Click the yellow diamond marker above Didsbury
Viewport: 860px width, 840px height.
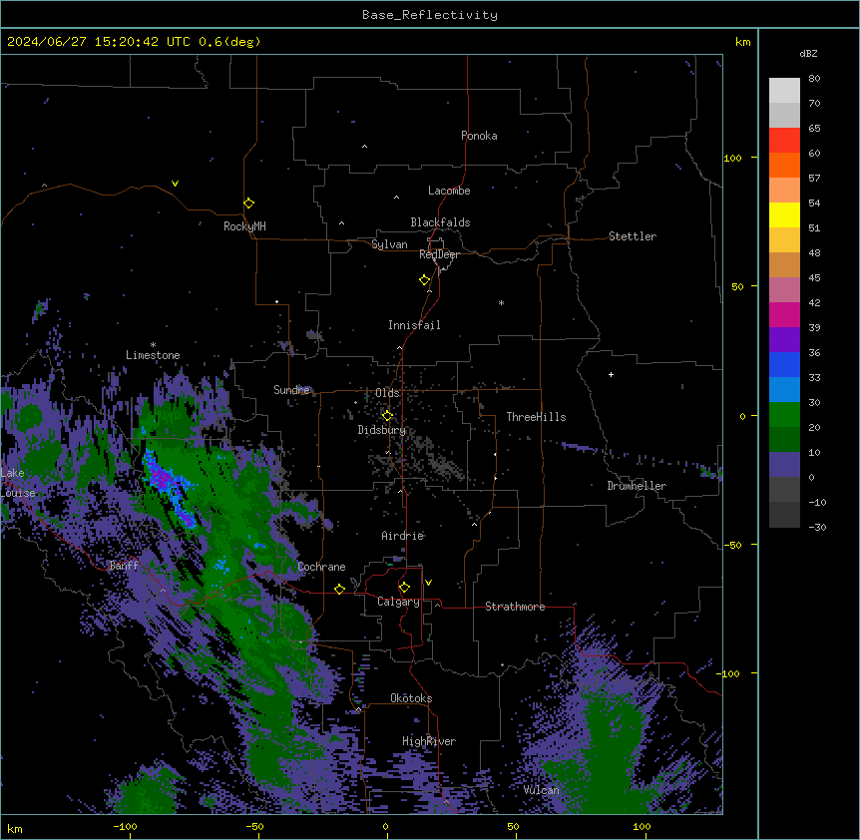388,415
